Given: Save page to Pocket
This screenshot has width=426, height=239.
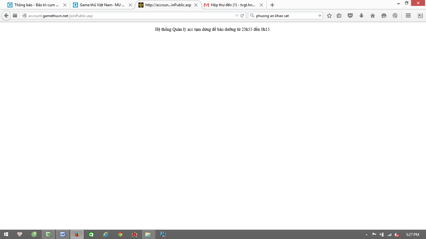Looking at the screenshot, I should tap(350, 16).
